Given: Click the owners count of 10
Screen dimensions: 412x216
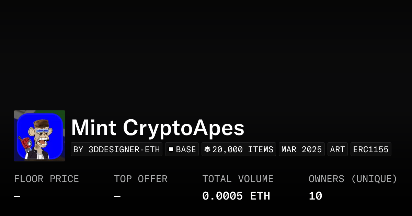Looking at the screenshot, I should coord(315,196).
